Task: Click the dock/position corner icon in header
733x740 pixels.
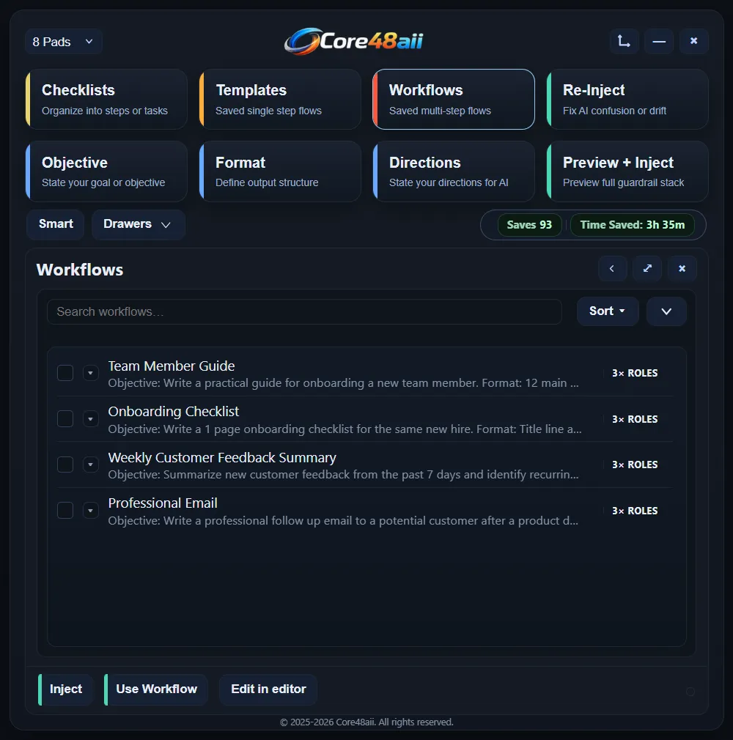Action: point(625,42)
